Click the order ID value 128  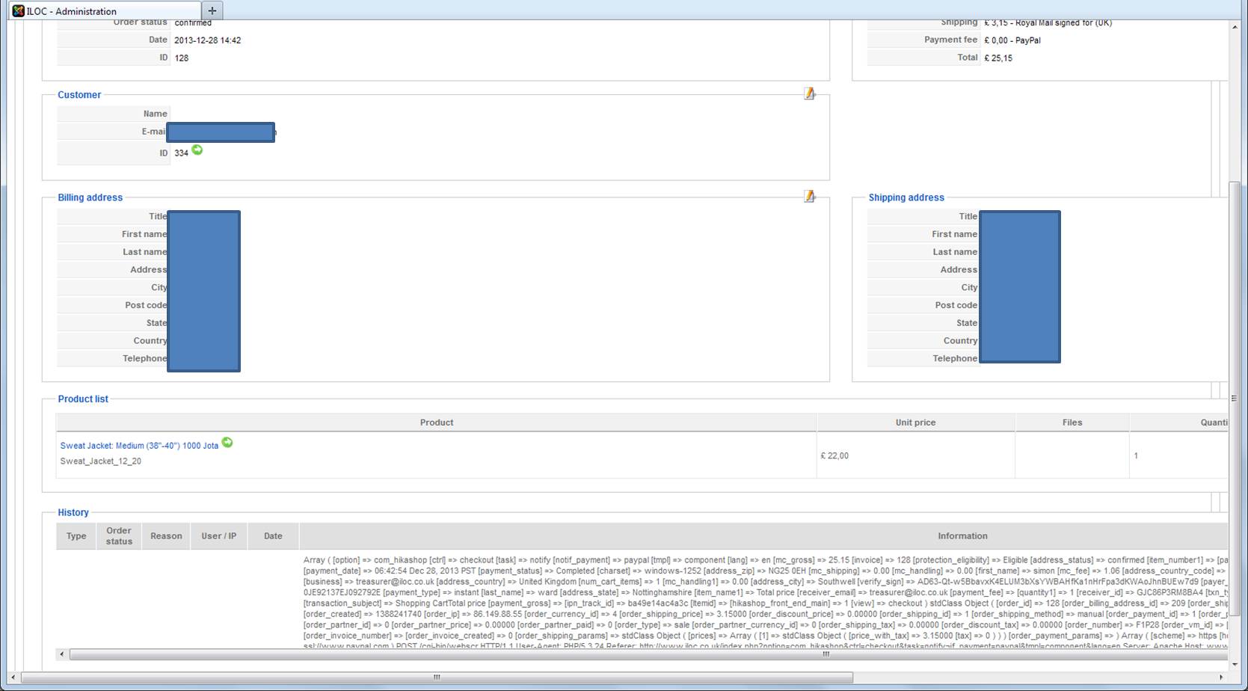[182, 58]
